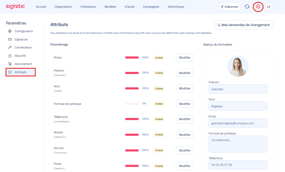Click Modifier for the Photo attribute
This screenshot has height=172, width=285.
[x=185, y=58]
